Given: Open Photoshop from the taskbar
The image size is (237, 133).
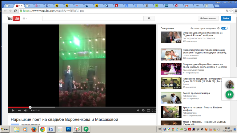Looking at the screenshot, I should click(x=68, y=129).
